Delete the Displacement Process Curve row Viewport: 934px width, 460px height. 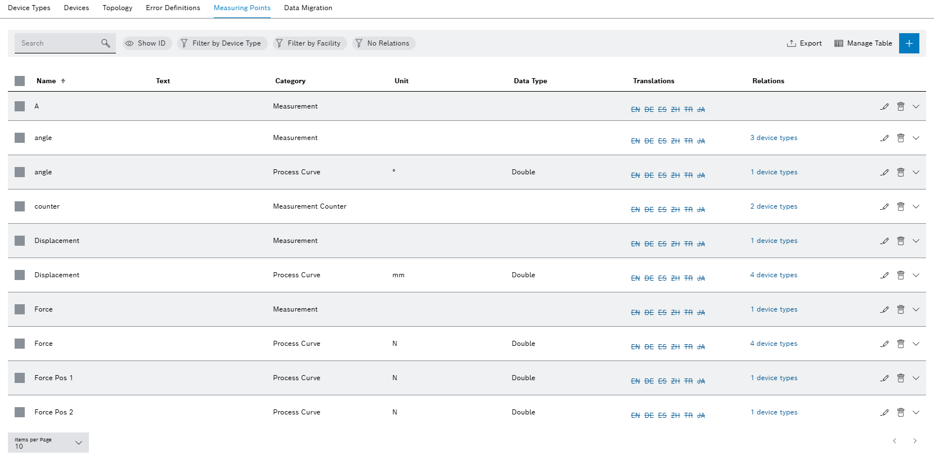900,275
